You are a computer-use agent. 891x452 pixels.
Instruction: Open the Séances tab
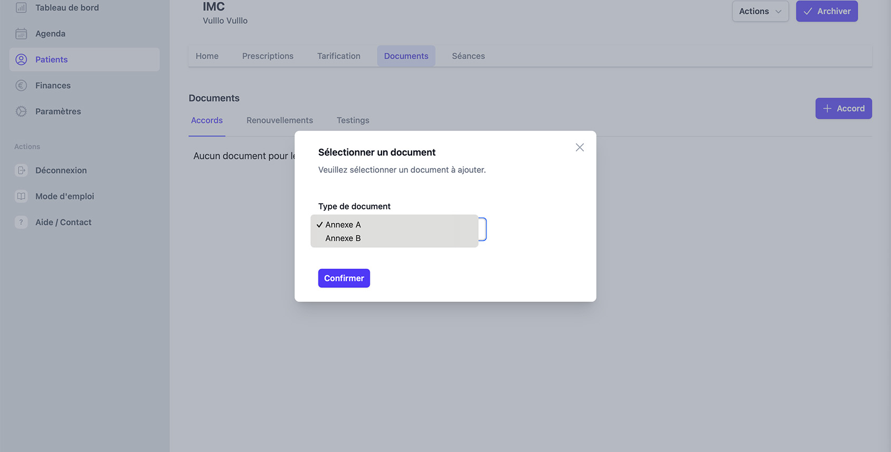pyautogui.click(x=468, y=56)
